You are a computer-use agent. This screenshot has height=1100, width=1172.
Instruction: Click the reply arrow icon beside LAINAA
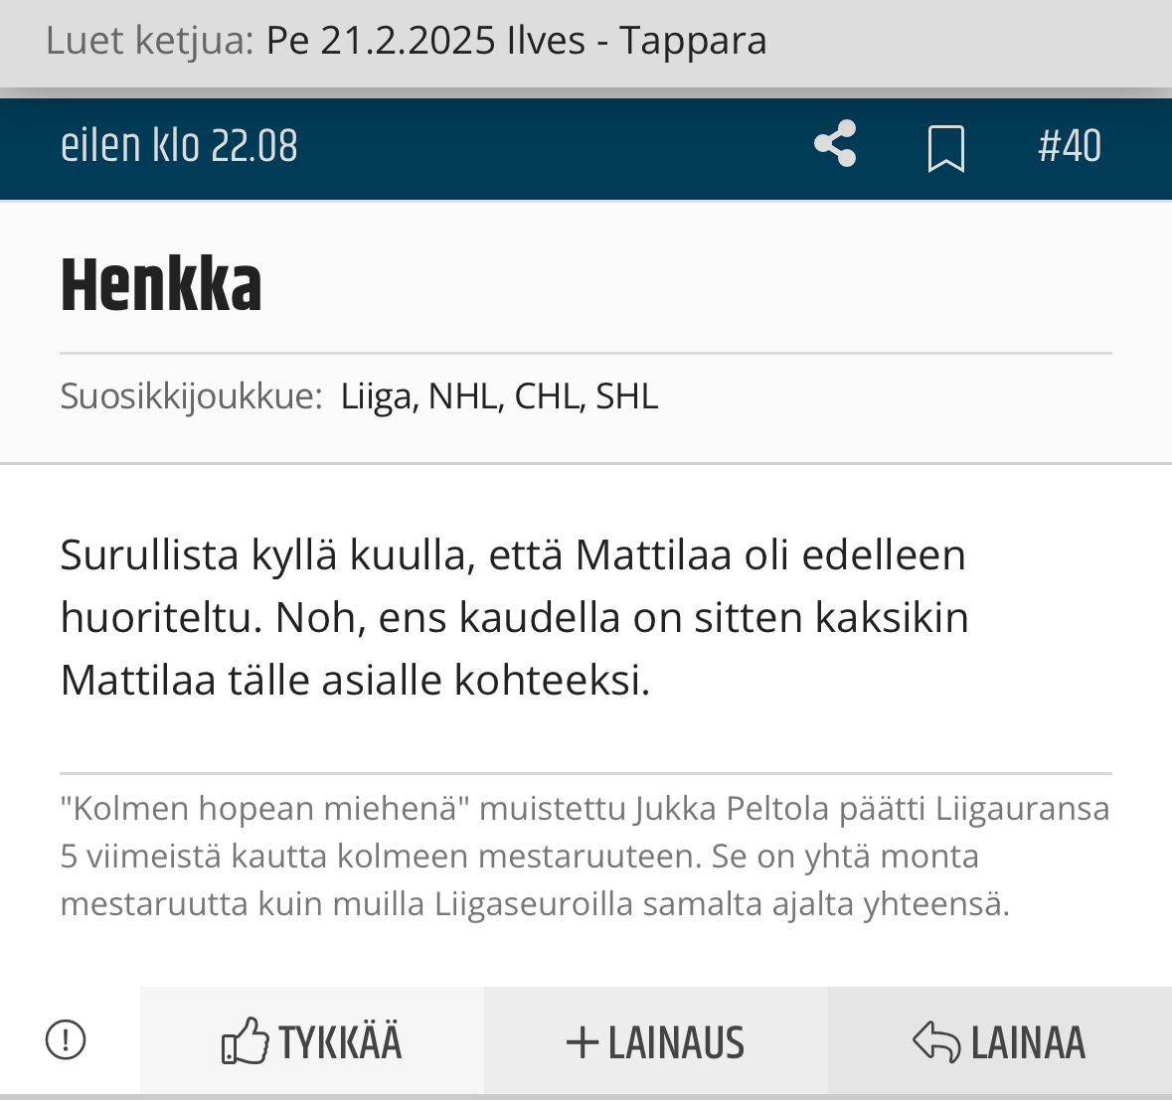click(x=936, y=1041)
